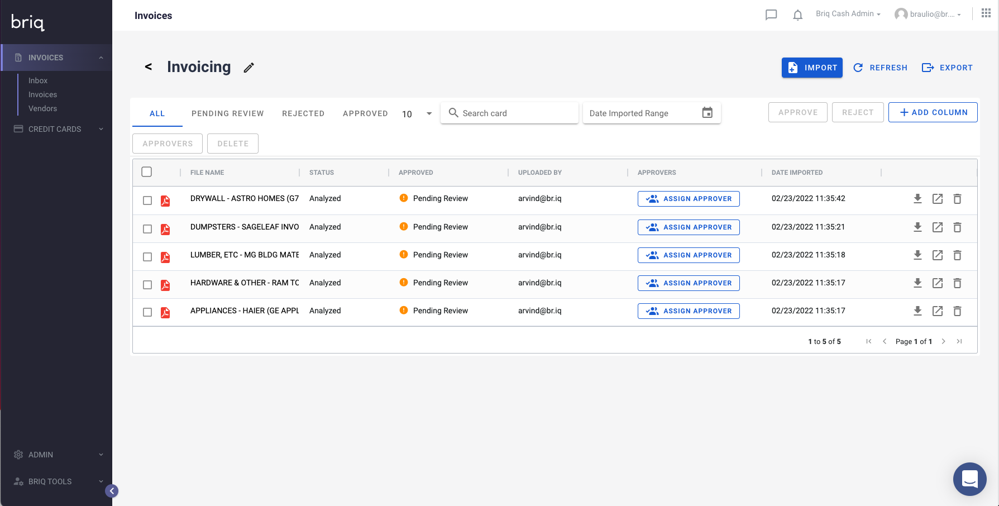This screenshot has width=999, height=506.
Task: Download the DRYWALL - ASTRO HOMES invoice file
Action: coord(917,198)
